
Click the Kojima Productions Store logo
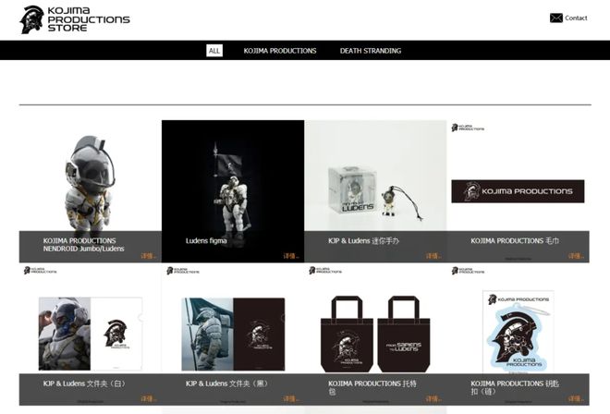pos(75,19)
